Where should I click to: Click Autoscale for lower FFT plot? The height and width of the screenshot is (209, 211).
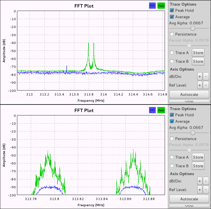pos(189,199)
